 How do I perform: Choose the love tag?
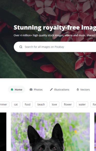click(x=54, y=104)
